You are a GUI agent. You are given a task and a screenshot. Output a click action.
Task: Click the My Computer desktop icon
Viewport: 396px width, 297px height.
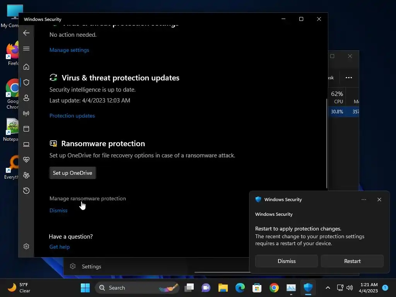coord(10,16)
